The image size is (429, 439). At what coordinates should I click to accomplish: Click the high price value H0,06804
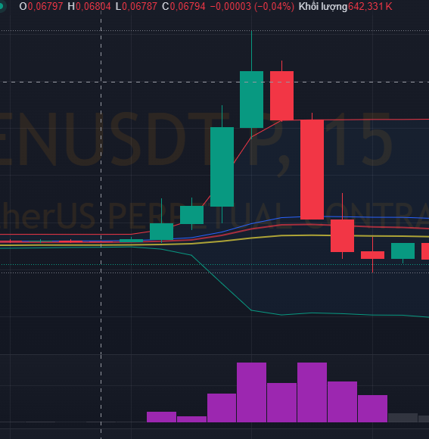pos(89,7)
